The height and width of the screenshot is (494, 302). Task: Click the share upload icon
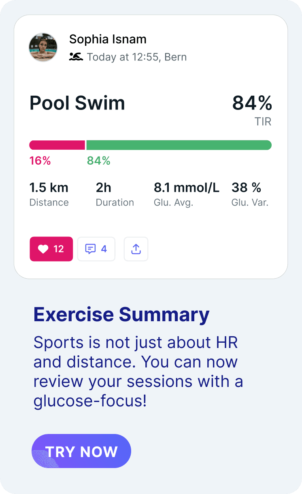coord(136,249)
